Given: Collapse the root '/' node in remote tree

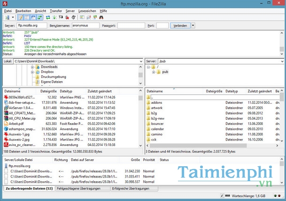Looking at the screenshot, I should 148,67.
